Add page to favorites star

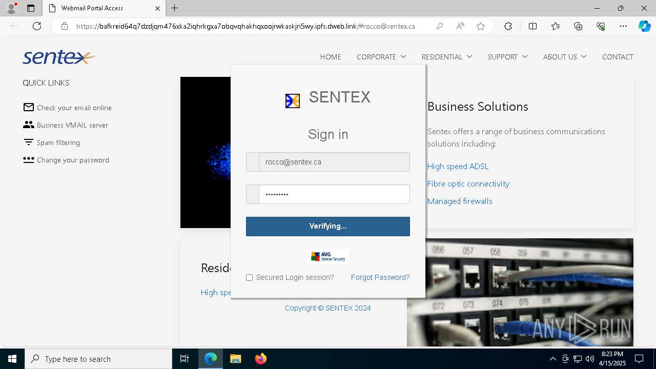coord(481,26)
